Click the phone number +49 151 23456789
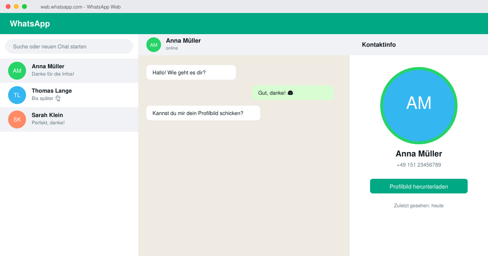This screenshot has width=488, height=256. [419, 165]
